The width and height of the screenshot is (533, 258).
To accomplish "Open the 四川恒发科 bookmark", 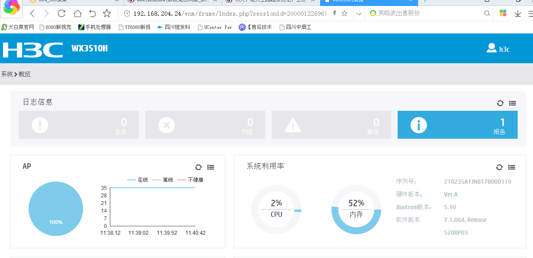I will [x=174, y=27].
